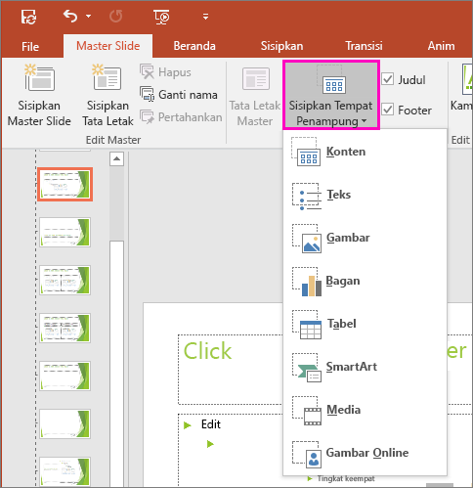473x488 pixels.
Task: Click Tata Letak Master button
Action: pos(255,97)
